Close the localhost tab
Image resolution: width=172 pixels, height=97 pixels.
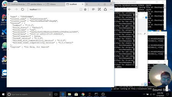pos(83,4)
